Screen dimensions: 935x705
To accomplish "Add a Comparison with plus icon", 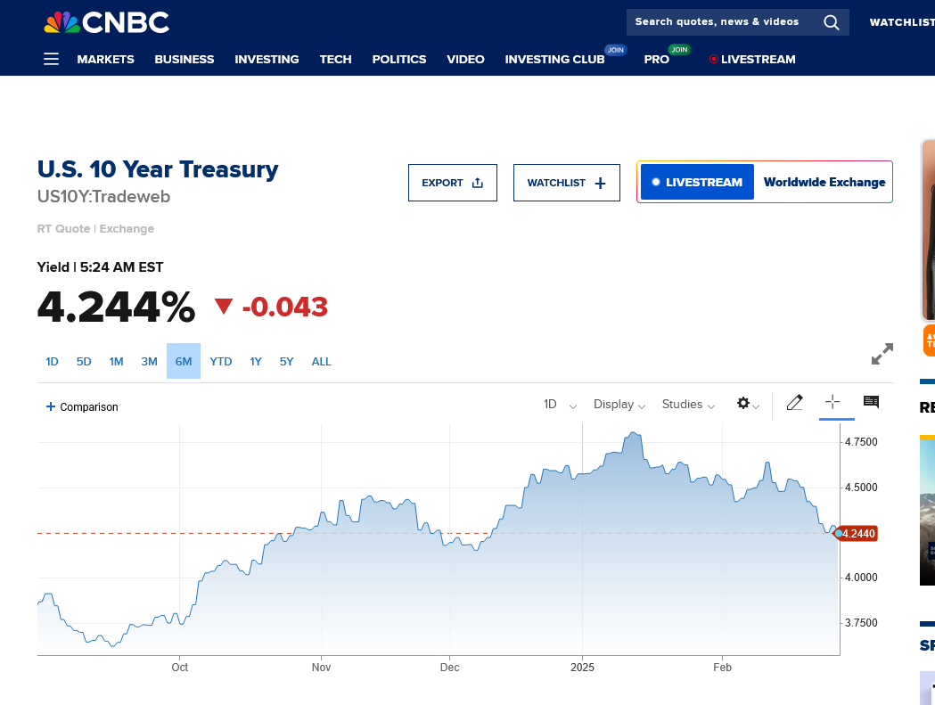I will [x=82, y=406].
